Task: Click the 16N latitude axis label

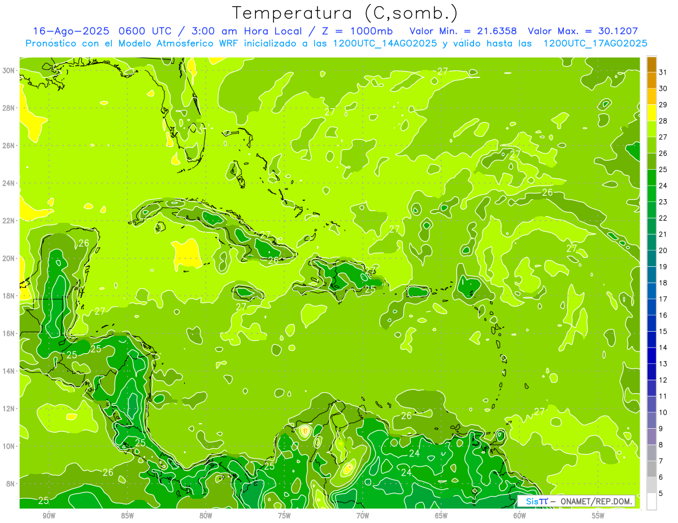Action: [x=10, y=333]
